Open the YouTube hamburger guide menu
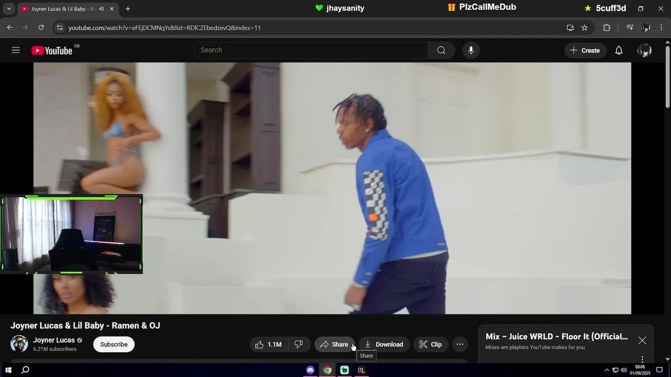 (16, 50)
